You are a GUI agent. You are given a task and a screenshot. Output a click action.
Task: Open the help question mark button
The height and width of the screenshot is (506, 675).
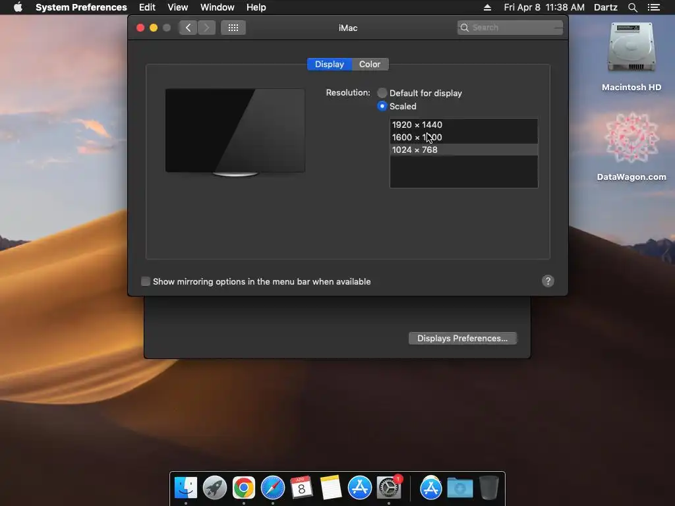point(548,281)
